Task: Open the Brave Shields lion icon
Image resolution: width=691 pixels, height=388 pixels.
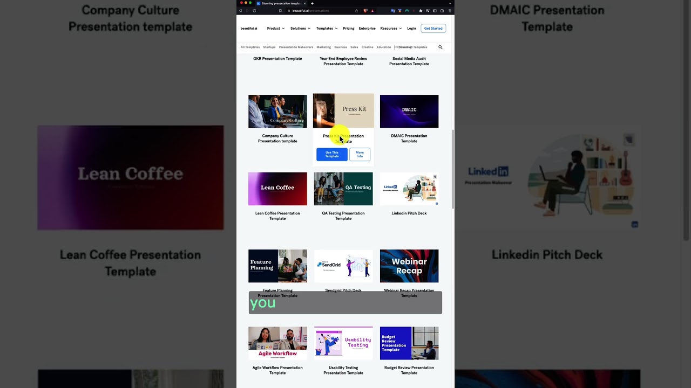Action: pos(365,11)
